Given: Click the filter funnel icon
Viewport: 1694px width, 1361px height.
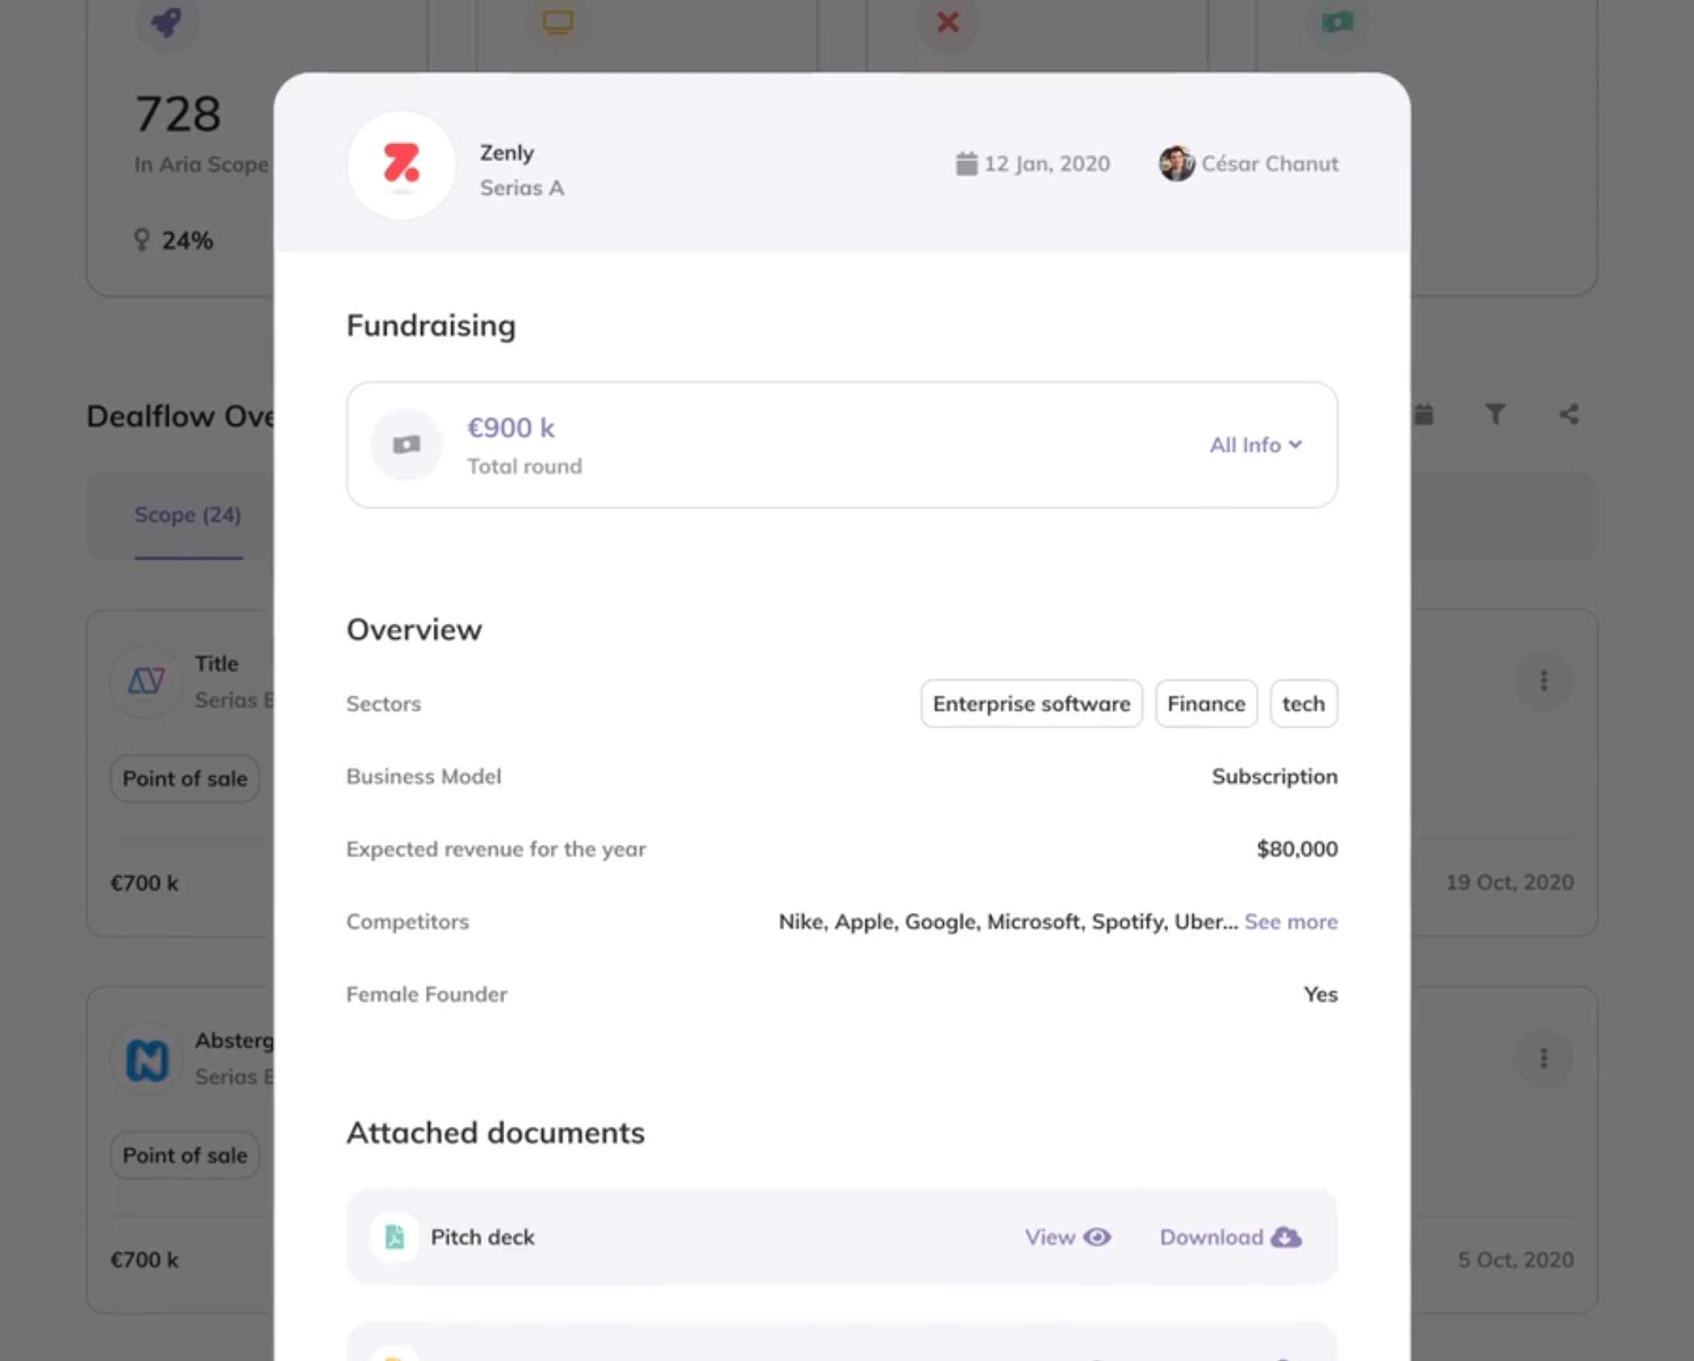Looking at the screenshot, I should 1495,414.
